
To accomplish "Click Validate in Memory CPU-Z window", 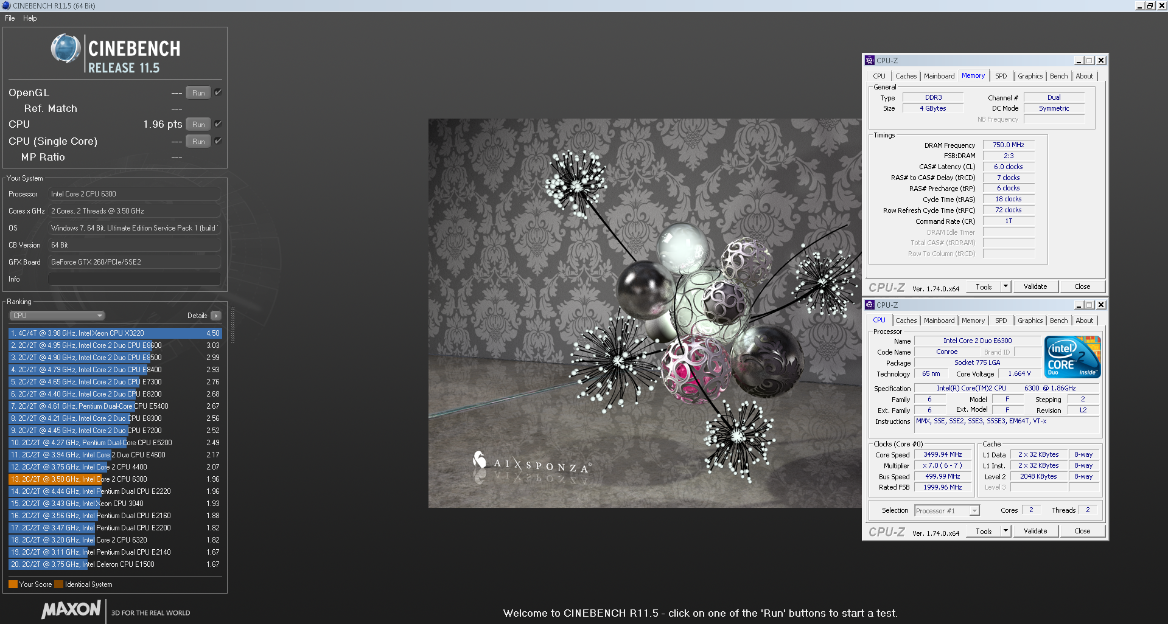I will coord(1035,286).
